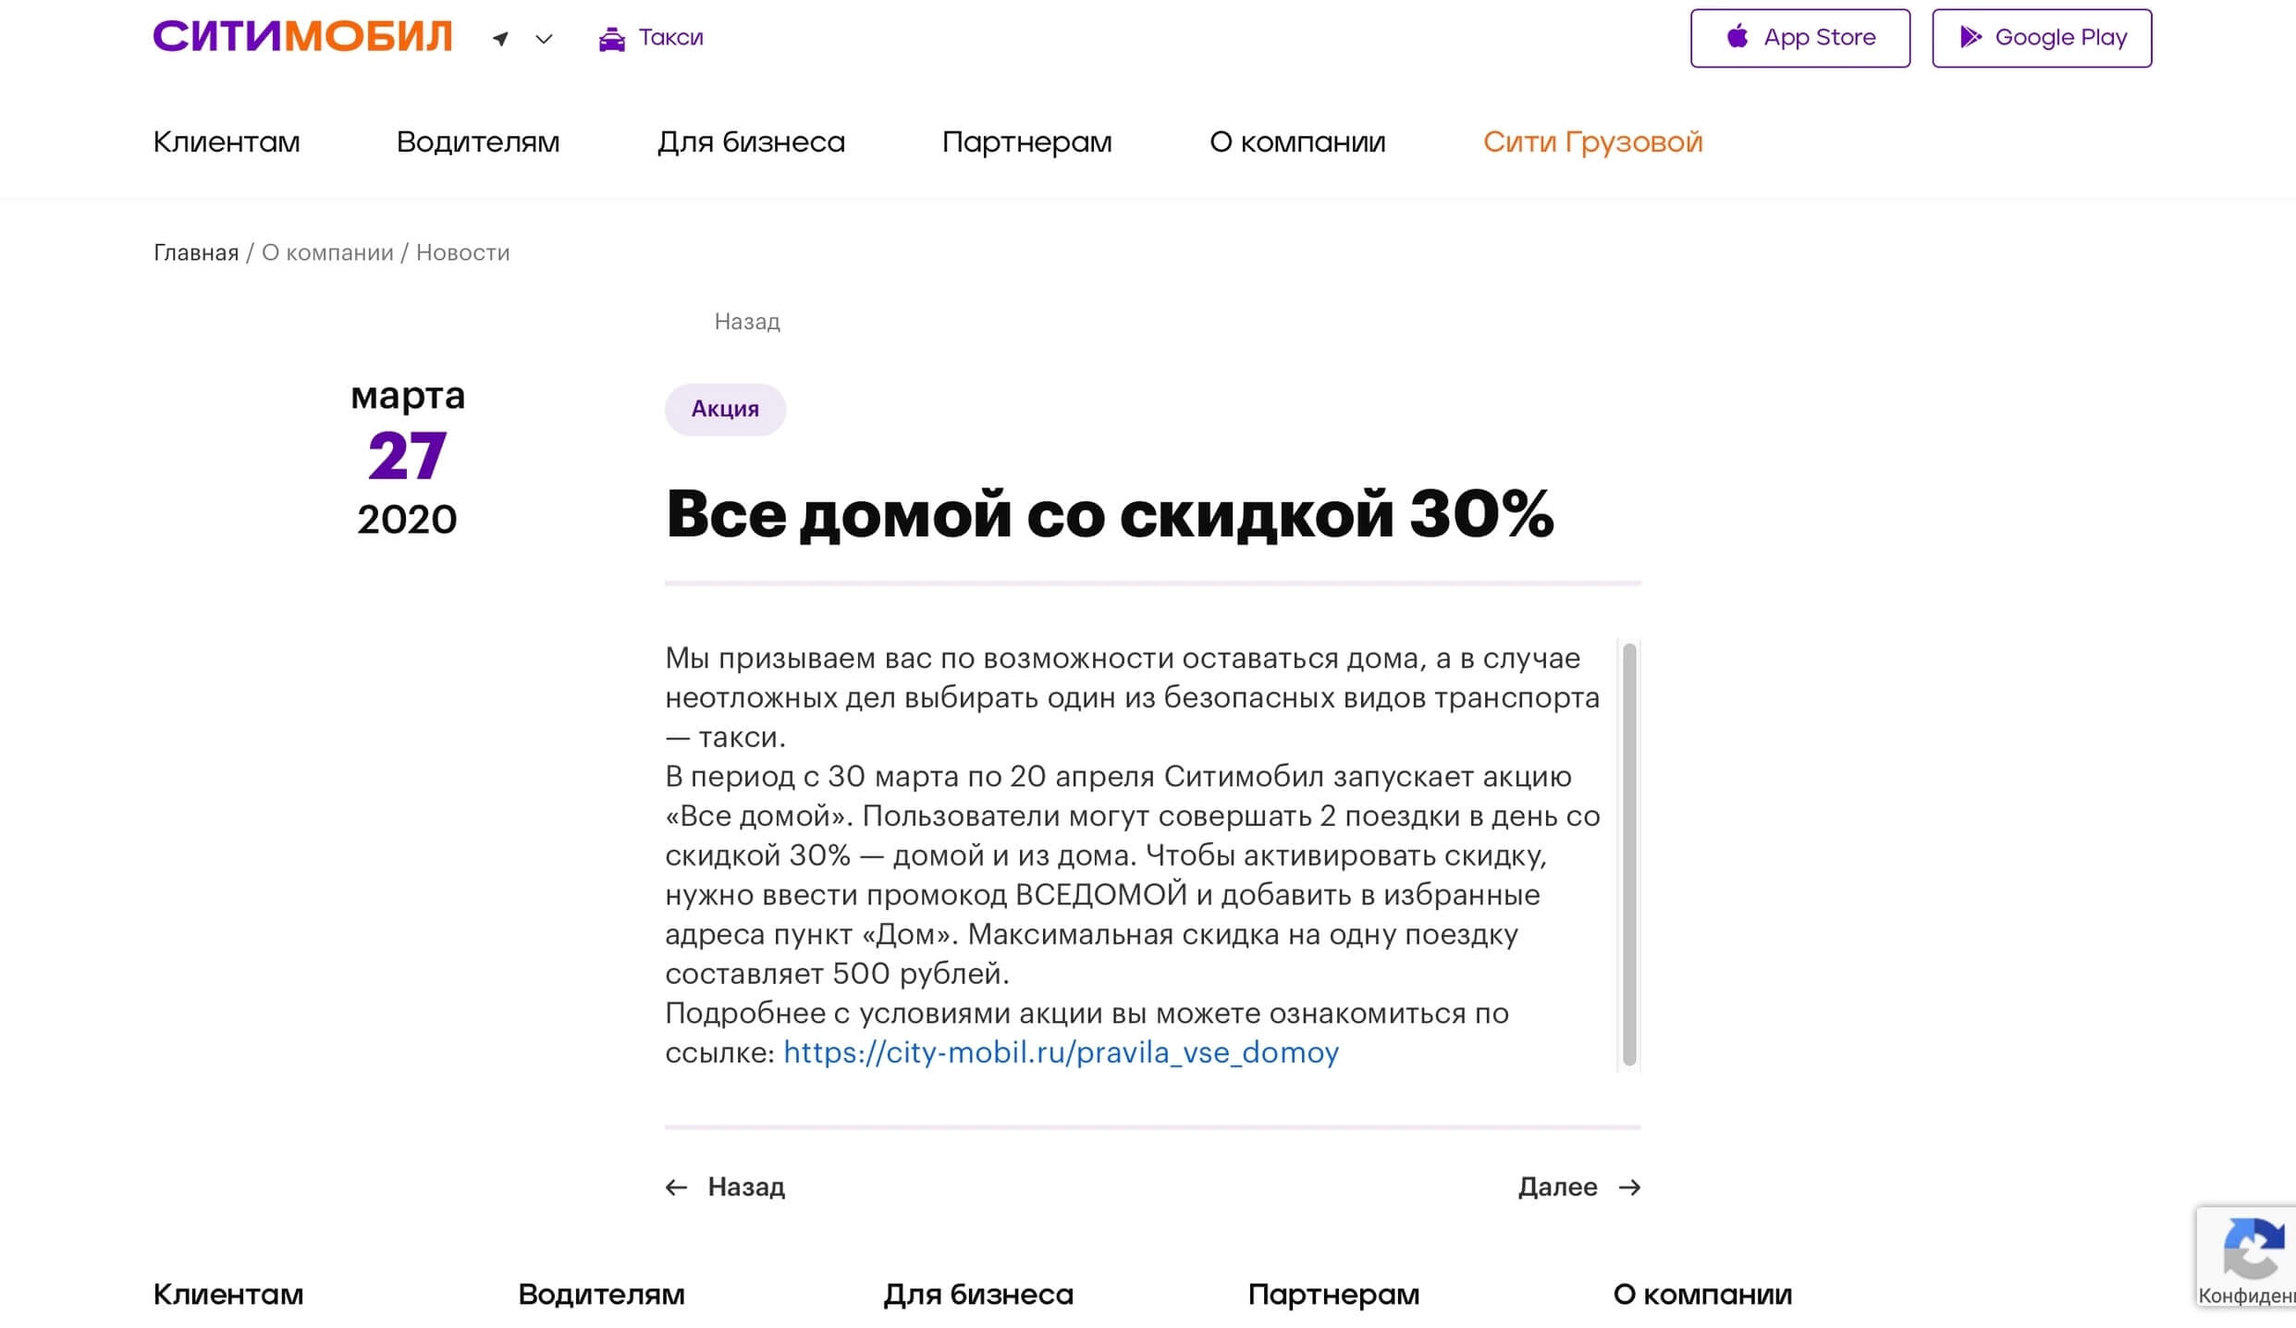Select the Водителям menu item

tap(477, 142)
